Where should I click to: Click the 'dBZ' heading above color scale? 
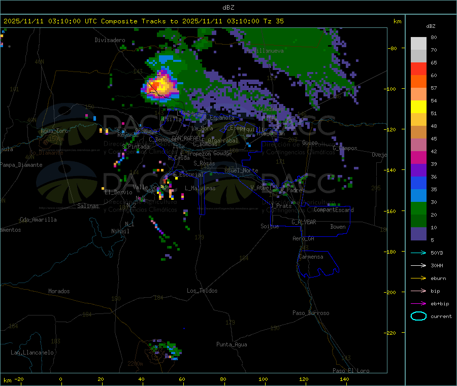pos(431,26)
